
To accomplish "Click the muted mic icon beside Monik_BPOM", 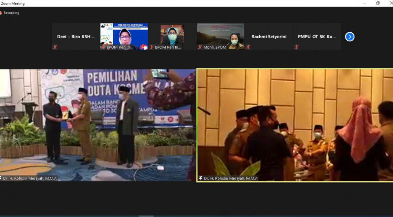I will pyautogui.click(x=200, y=47).
